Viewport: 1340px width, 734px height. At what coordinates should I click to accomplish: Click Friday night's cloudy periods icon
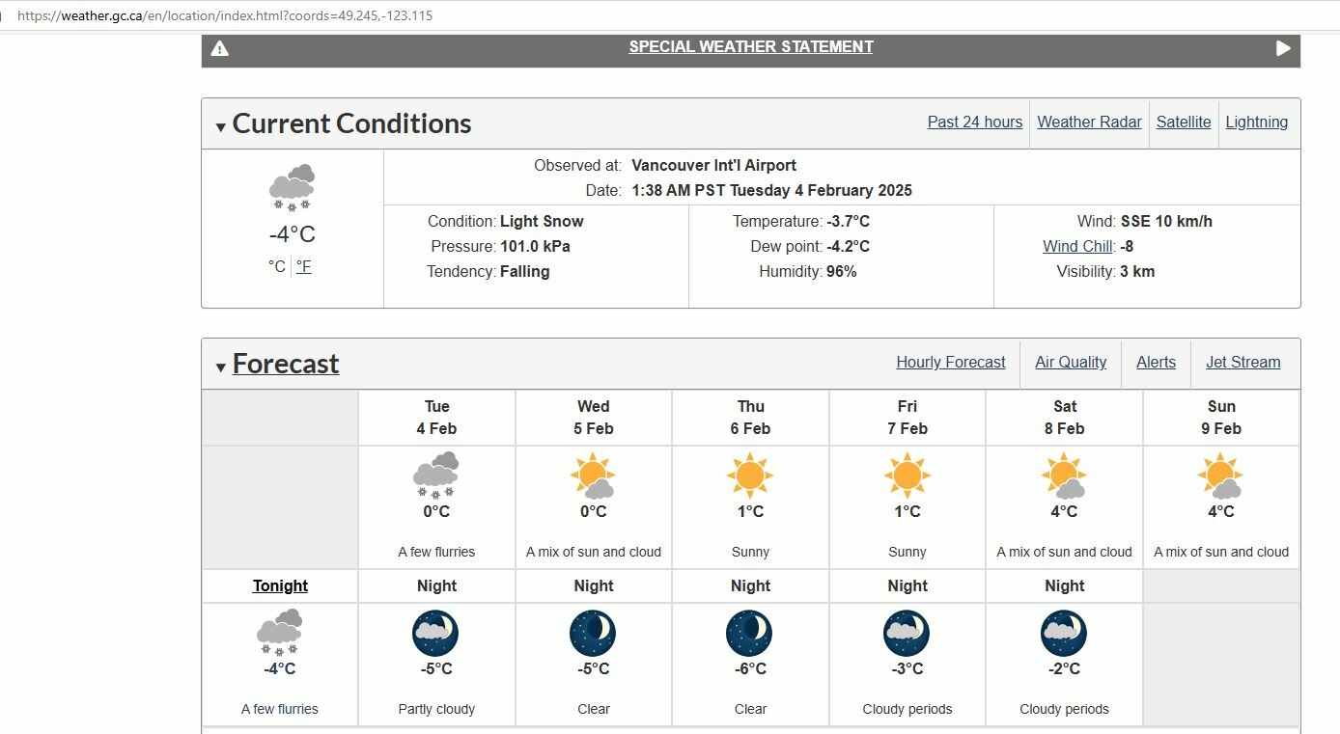pyautogui.click(x=907, y=633)
